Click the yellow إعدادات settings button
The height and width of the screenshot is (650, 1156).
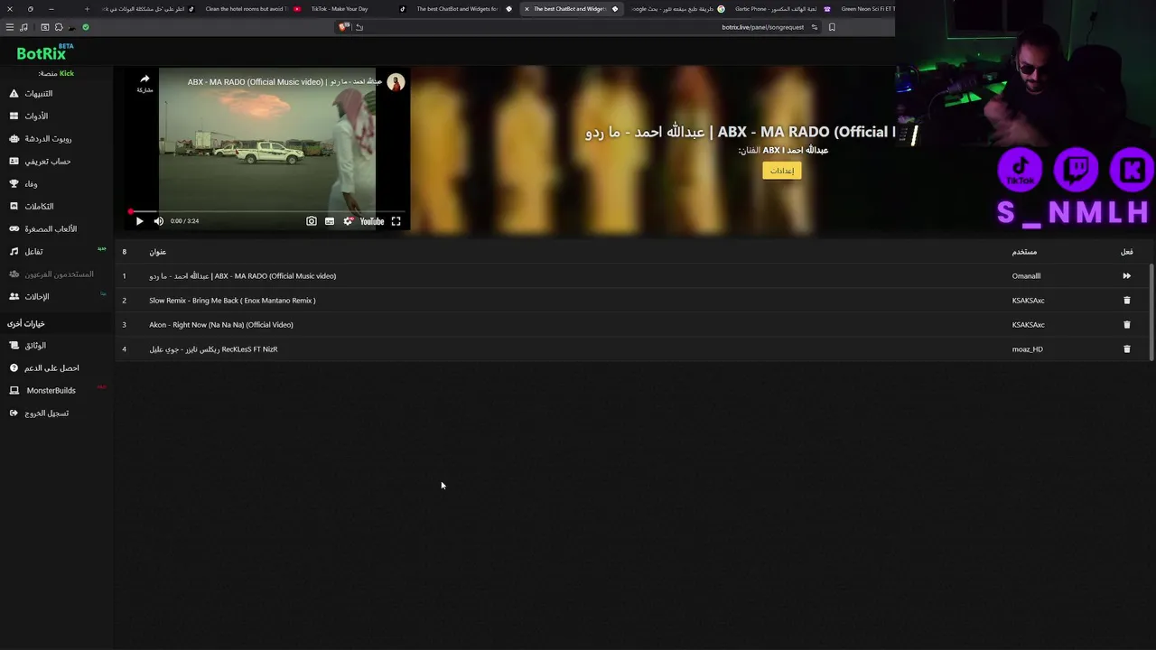tap(782, 171)
